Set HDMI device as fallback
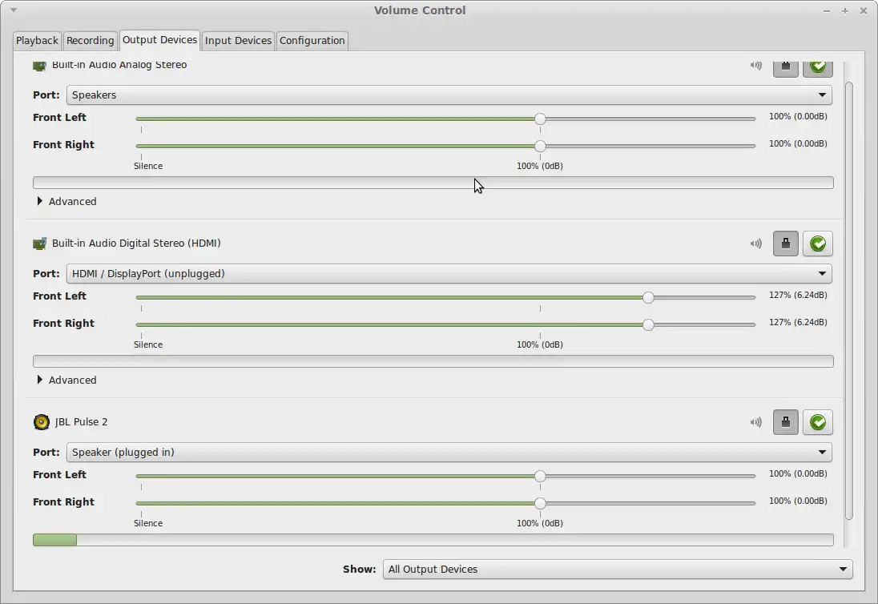The width and height of the screenshot is (878, 604). (x=818, y=244)
